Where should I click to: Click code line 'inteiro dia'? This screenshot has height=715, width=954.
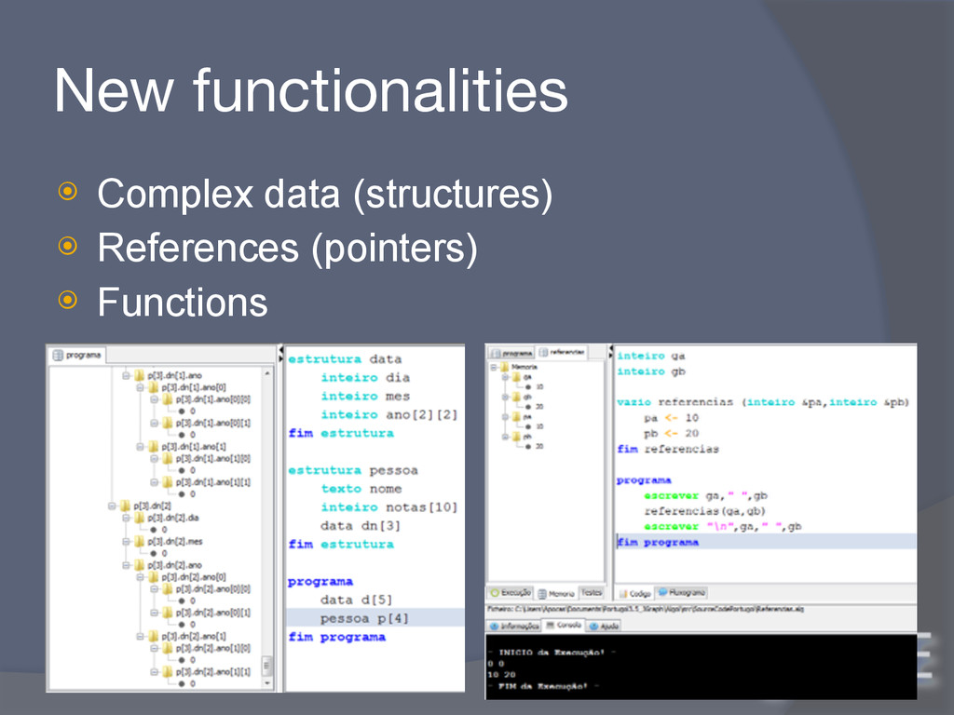pos(365,378)
